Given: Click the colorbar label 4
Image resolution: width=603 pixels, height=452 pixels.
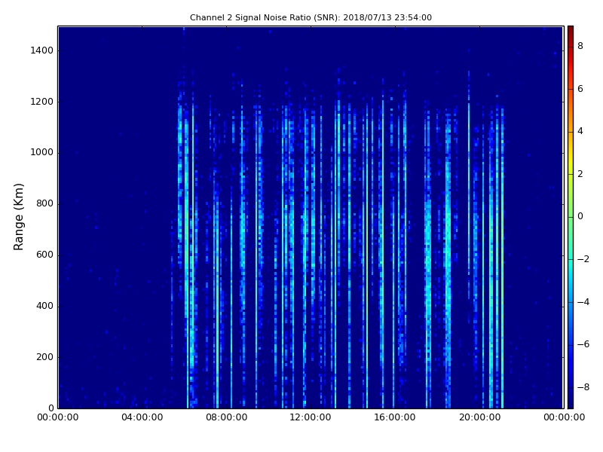Looking at the screenshot, I should 580,131.
